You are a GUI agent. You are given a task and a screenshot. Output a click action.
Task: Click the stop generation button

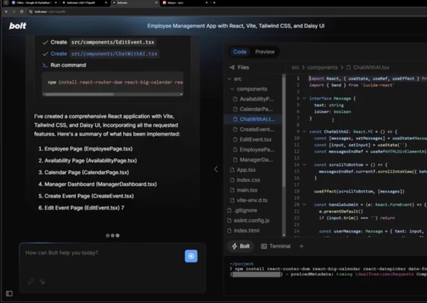coord(191,256)
